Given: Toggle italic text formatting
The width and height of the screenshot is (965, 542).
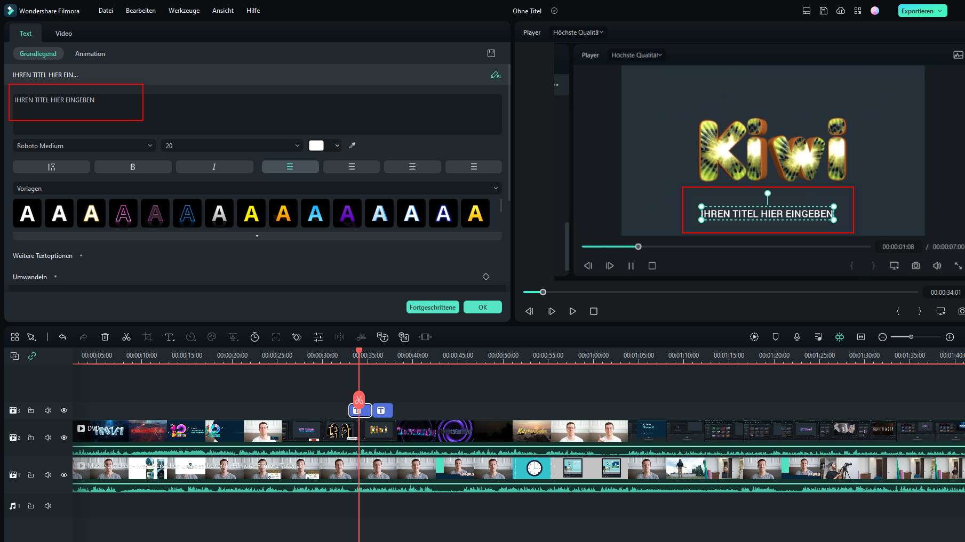Looking at the screenshot, I should [x=214, y=167].
